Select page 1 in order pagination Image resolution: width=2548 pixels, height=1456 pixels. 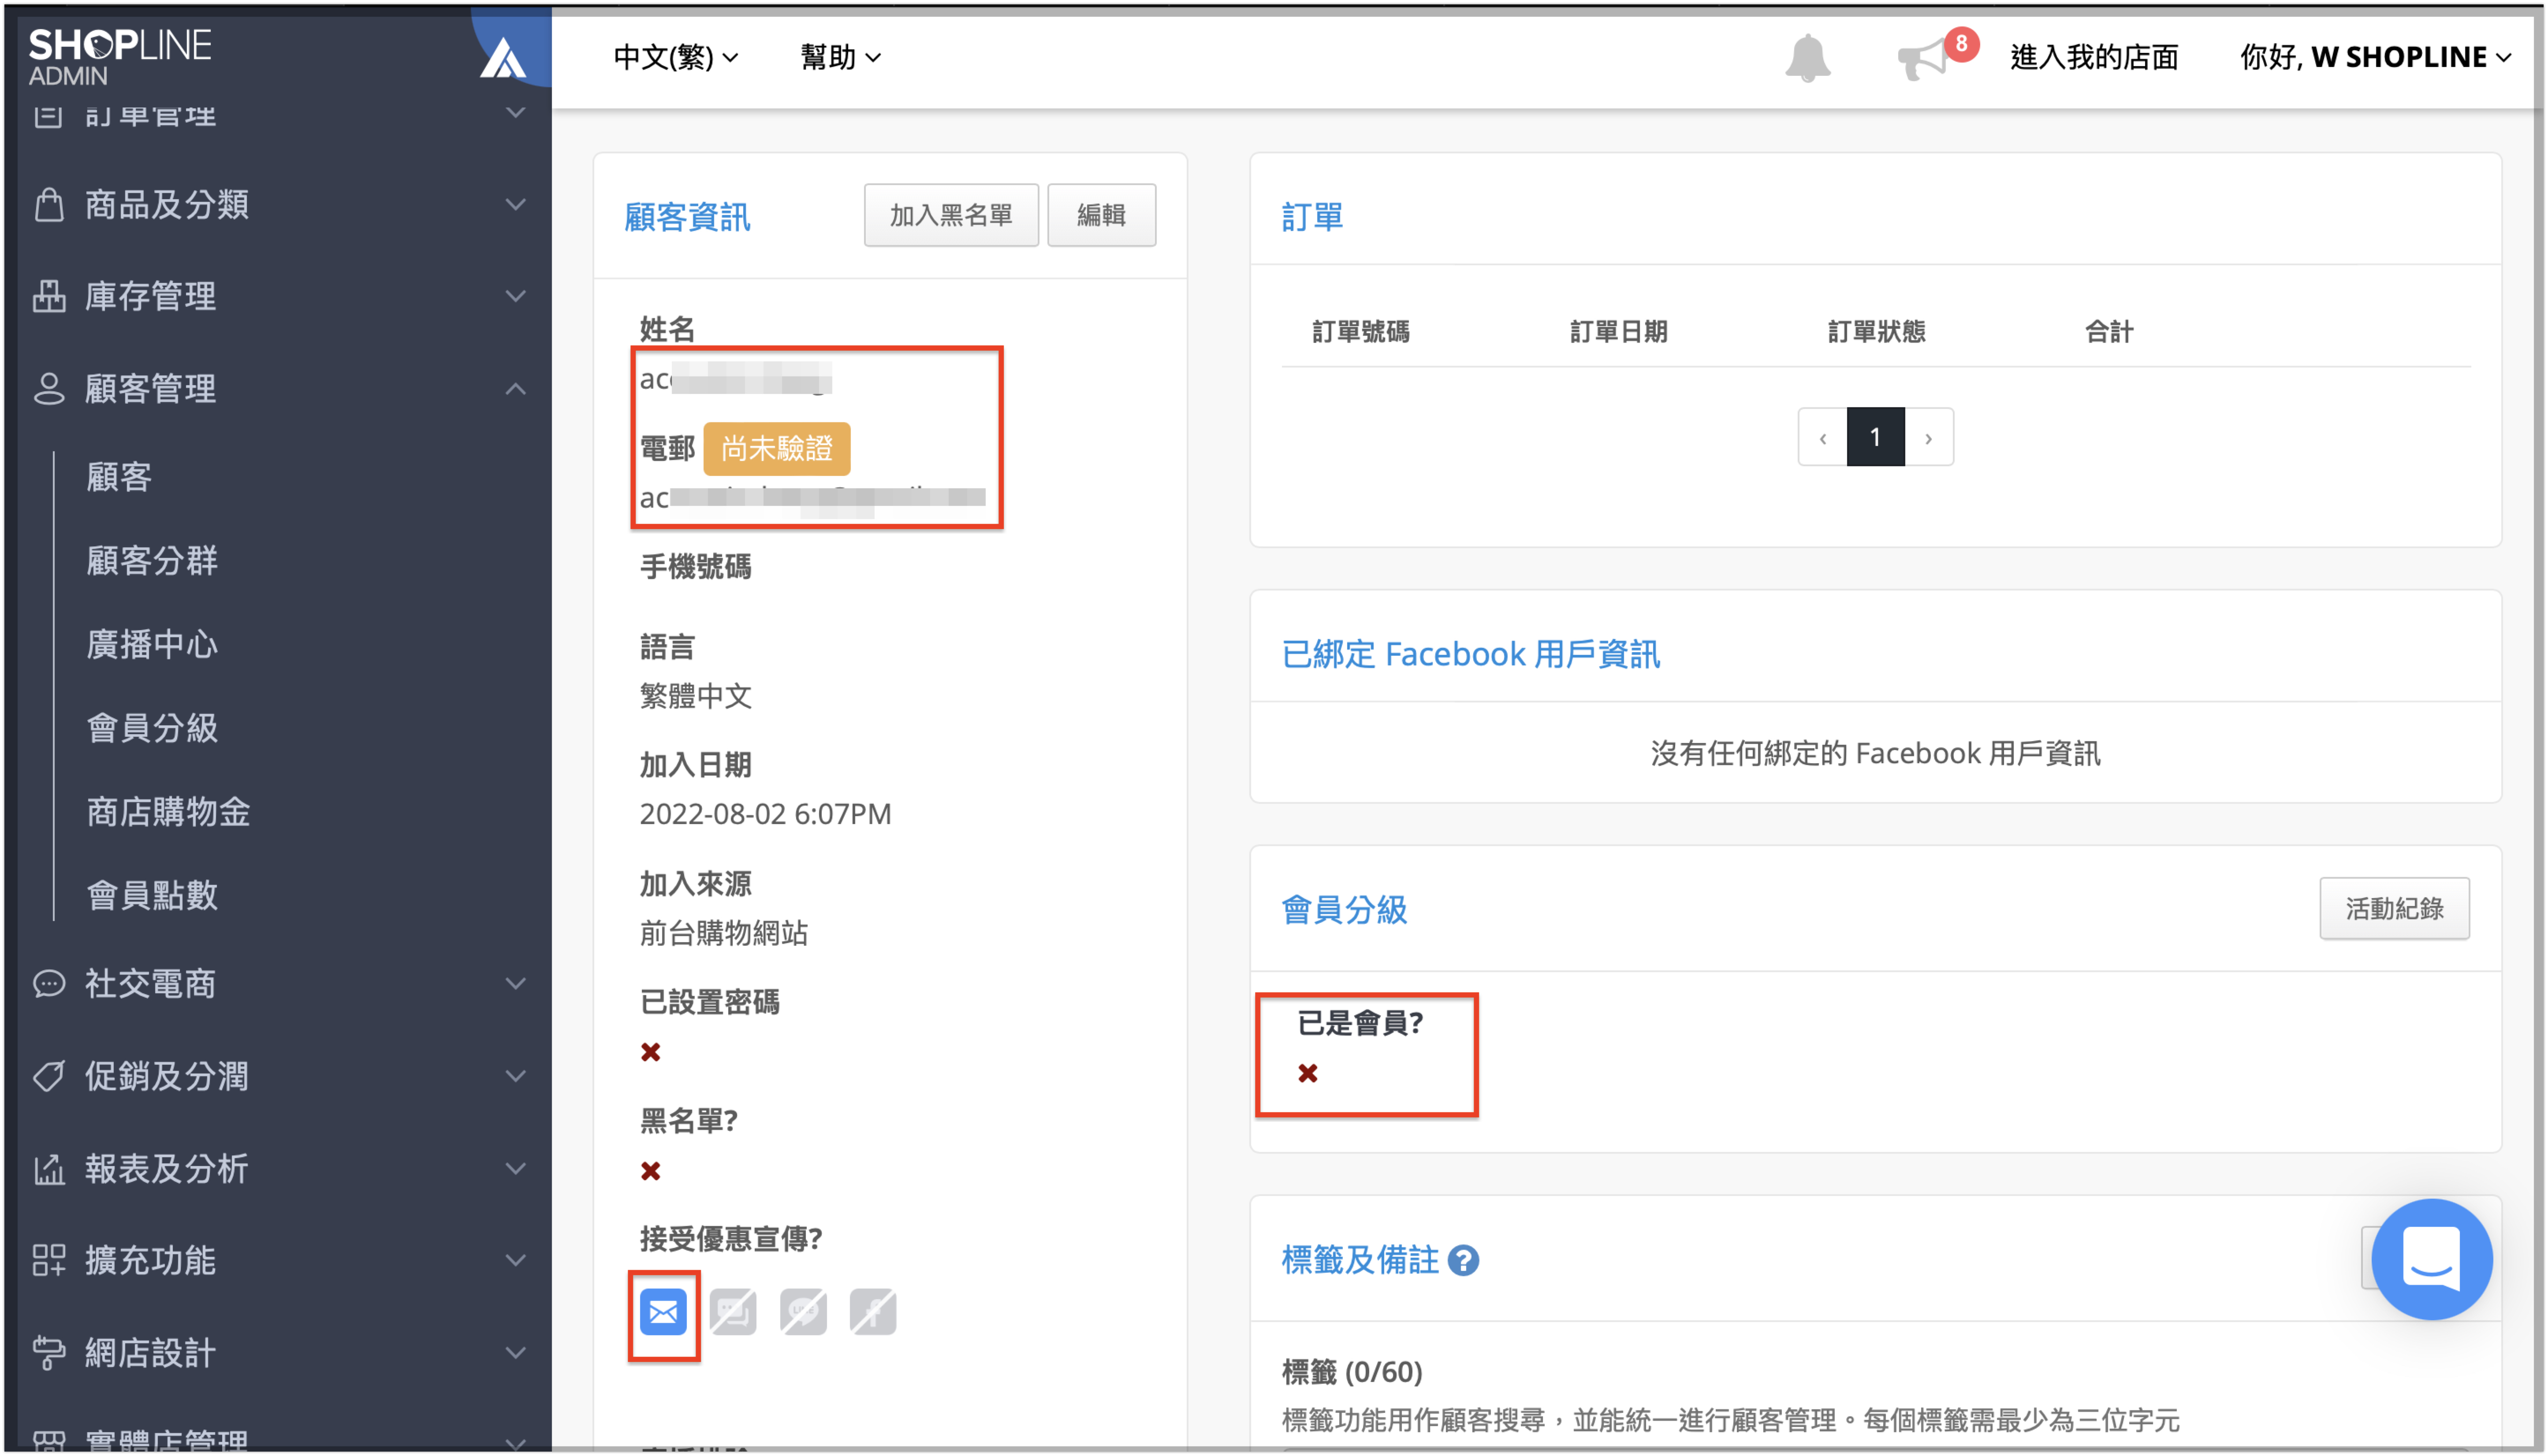1875,437
